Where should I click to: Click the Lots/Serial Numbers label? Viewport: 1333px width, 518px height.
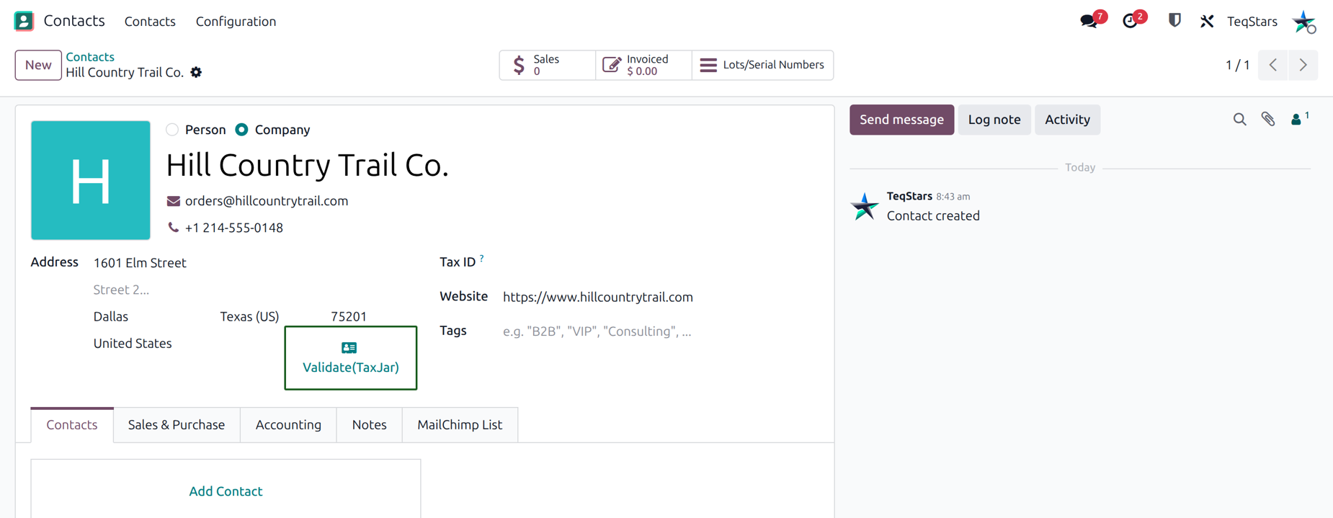[773, 65]
